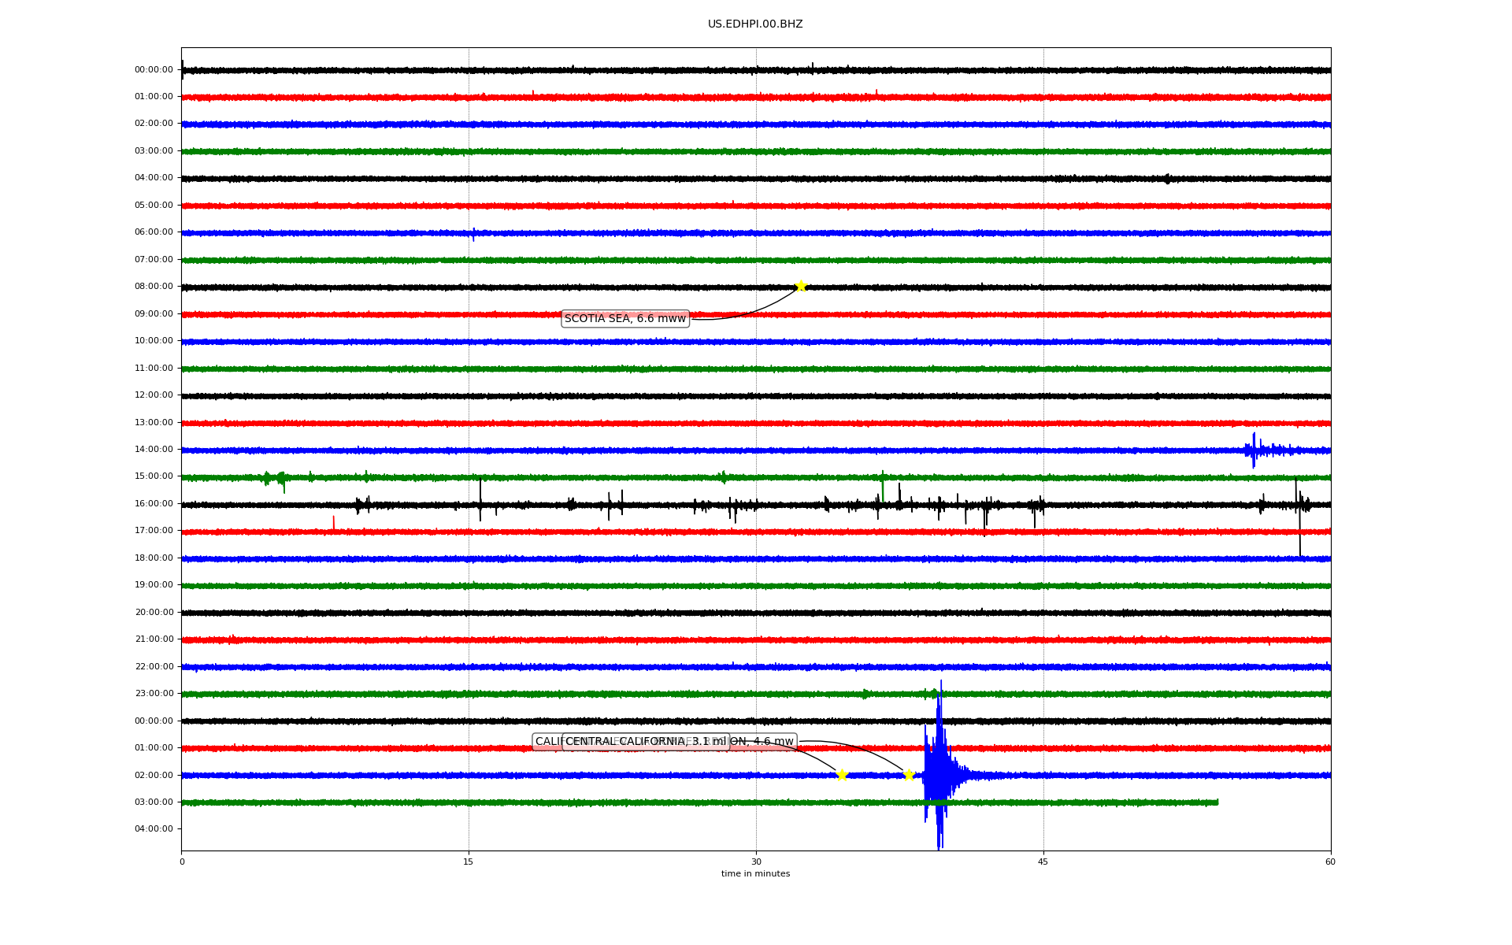
Task: Click the 07:00:00 time label
Action: click(x=154, y=260)
